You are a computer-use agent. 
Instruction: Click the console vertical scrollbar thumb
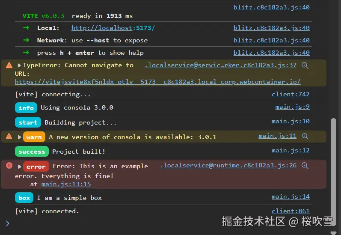click(x=334, y=171)
